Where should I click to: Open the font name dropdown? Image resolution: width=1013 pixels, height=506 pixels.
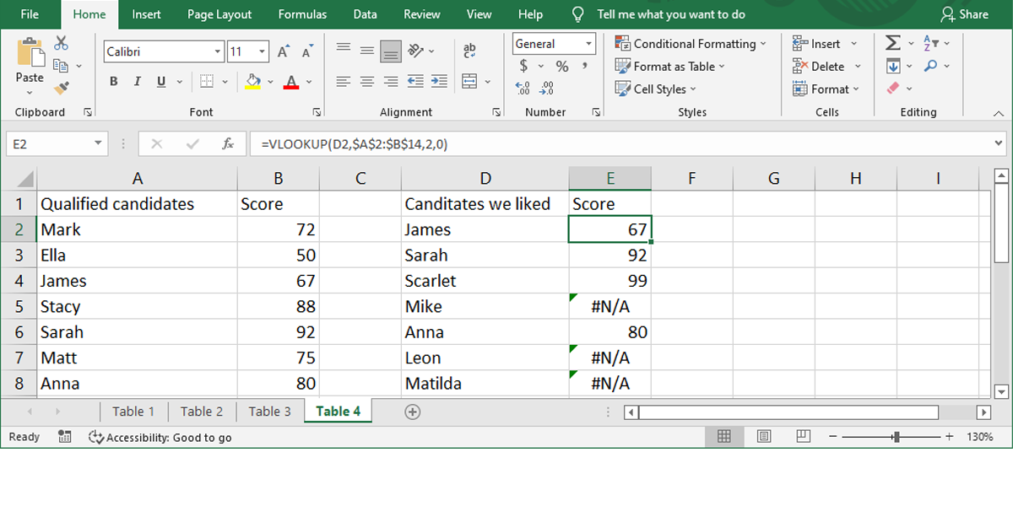pos(218,51)
